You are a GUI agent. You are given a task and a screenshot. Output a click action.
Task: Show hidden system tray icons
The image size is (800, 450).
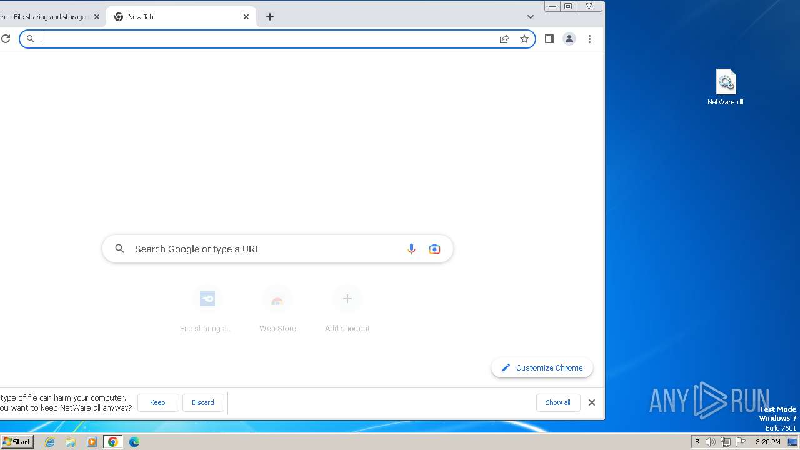(x=697, y=442)
